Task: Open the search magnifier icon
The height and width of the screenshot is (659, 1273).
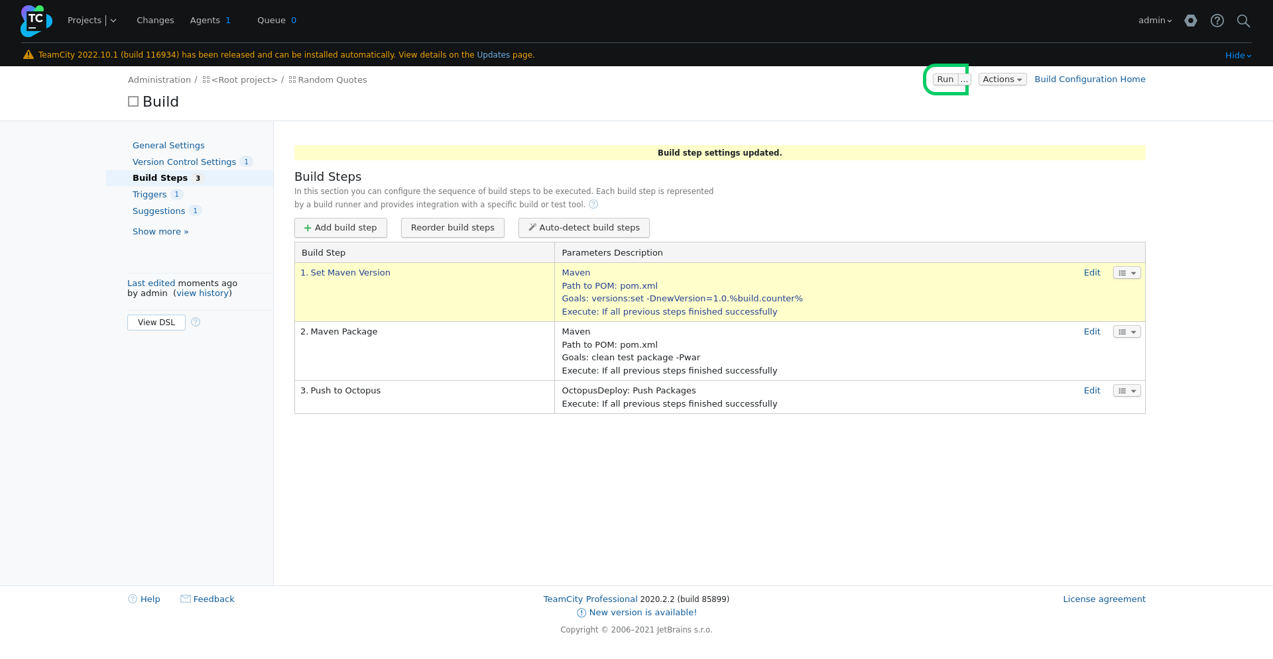Action: pyautogui.click(x=1244, y=21)
